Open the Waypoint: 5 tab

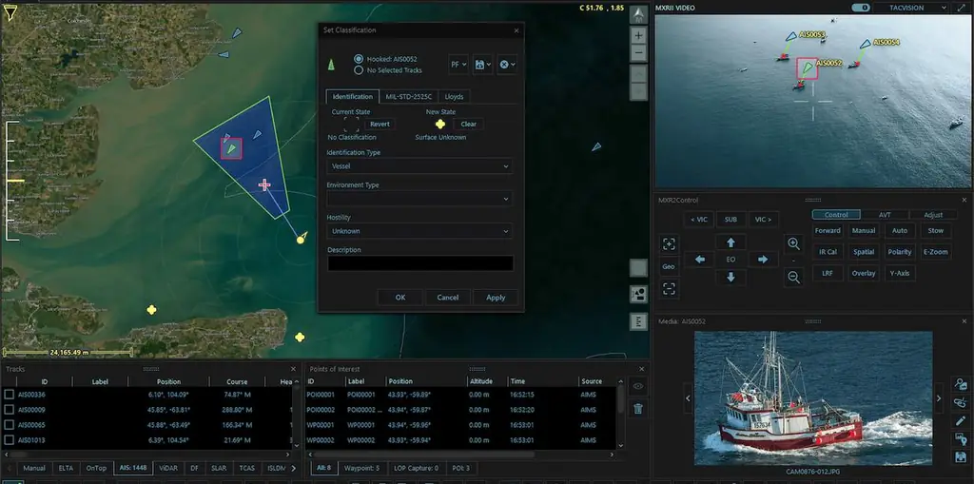(363, 468)
